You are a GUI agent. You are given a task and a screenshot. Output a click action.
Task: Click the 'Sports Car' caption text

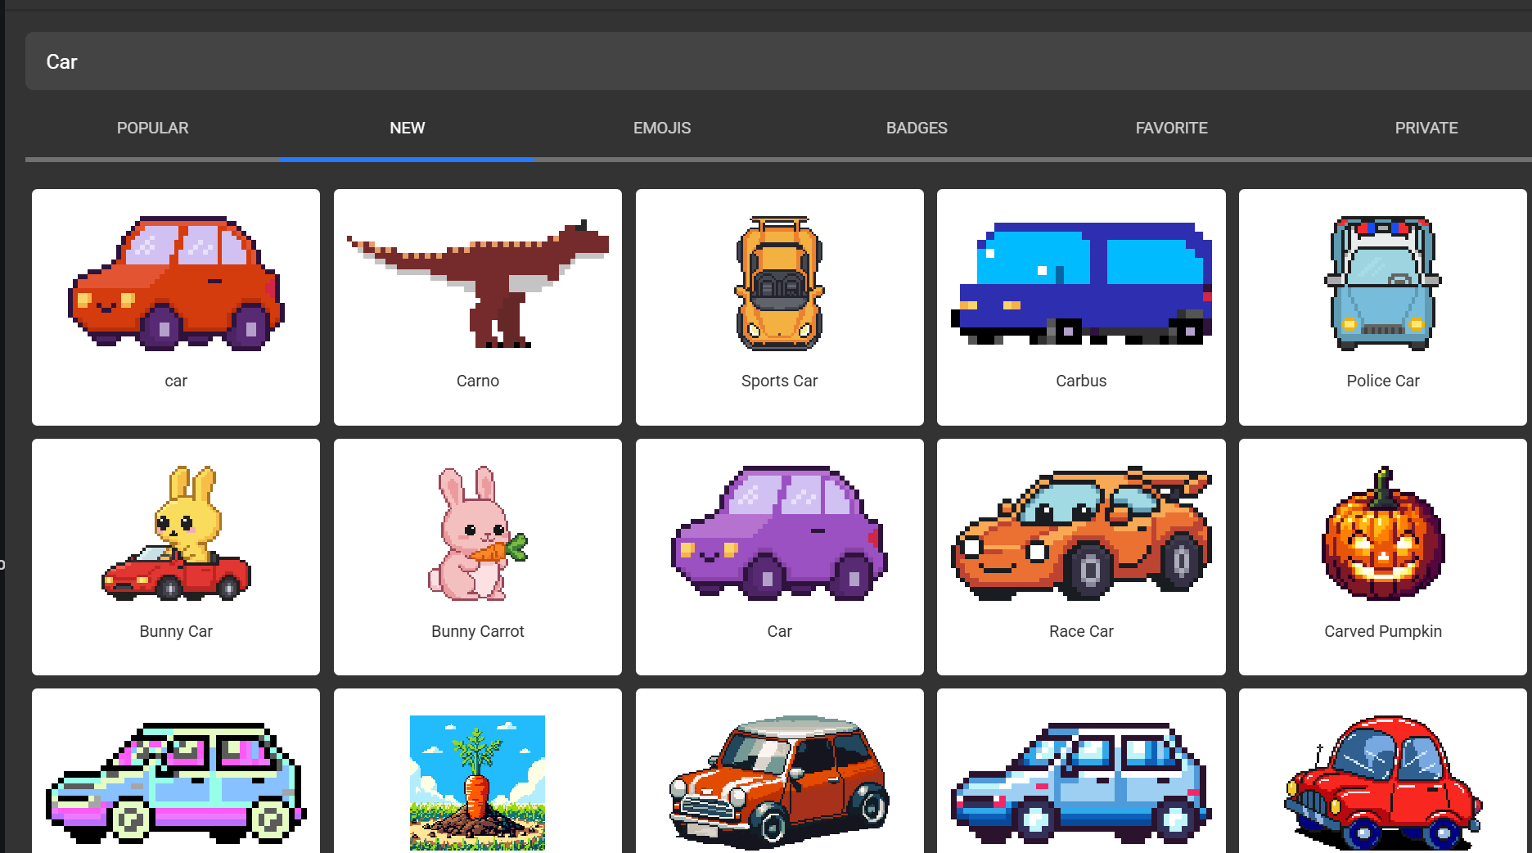[780, 381]
